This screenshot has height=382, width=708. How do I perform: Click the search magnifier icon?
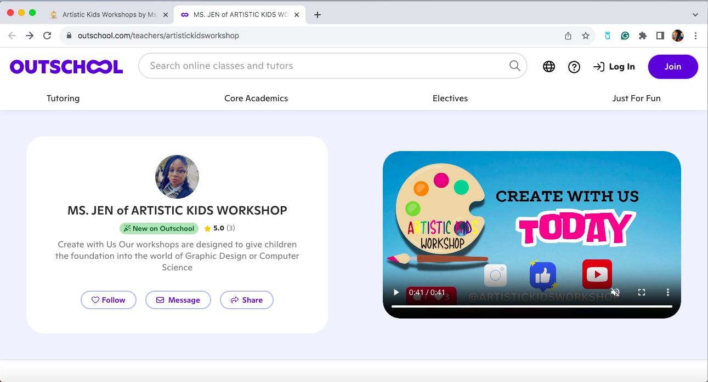tap(514, 66)
